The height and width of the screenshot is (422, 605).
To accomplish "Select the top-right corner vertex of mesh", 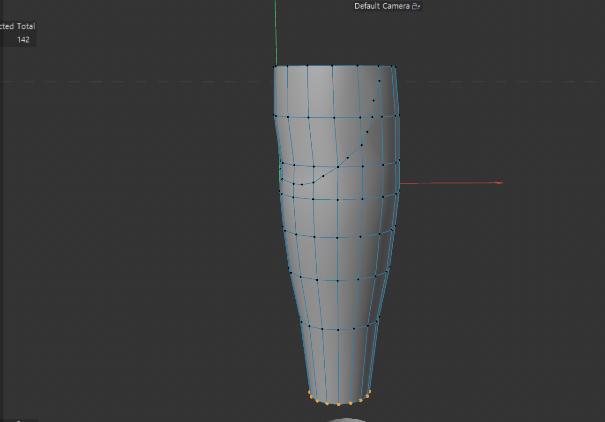I will point(395,67).
